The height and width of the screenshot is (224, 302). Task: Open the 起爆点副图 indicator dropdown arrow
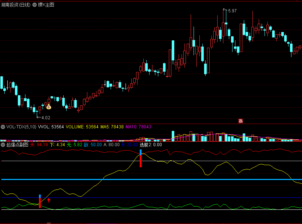pos(3,145)
